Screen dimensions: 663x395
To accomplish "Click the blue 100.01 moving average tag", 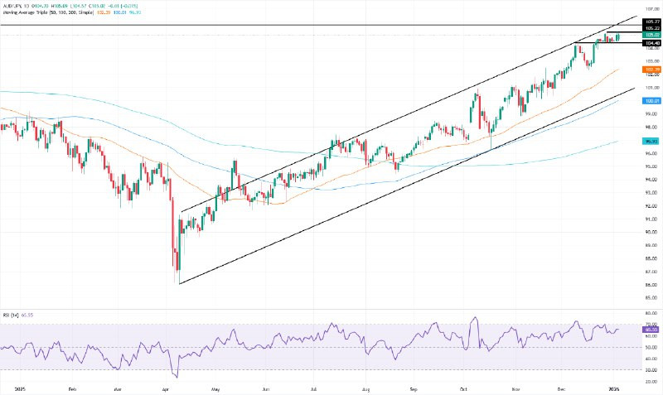I will (651, 100).
